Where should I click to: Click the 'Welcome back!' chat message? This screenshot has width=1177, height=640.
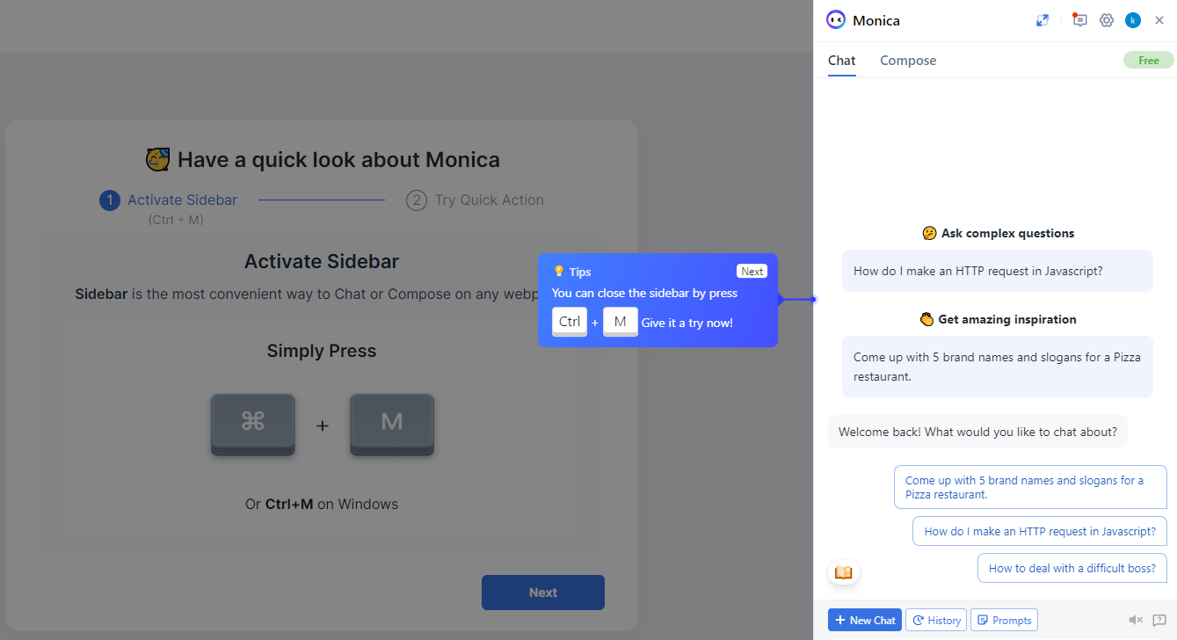[x=977, y=432]
